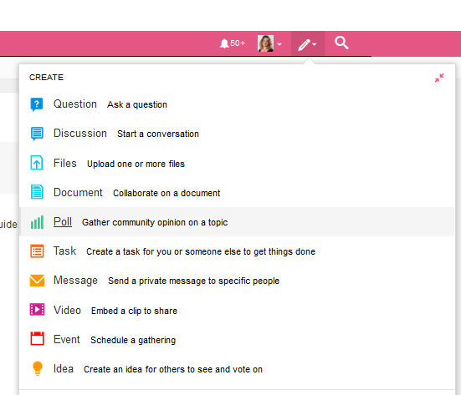Image resolution: width=461 pixels, height=395 pixels.
Task: Open the search magnifier in header
Action: coord(341,43)
